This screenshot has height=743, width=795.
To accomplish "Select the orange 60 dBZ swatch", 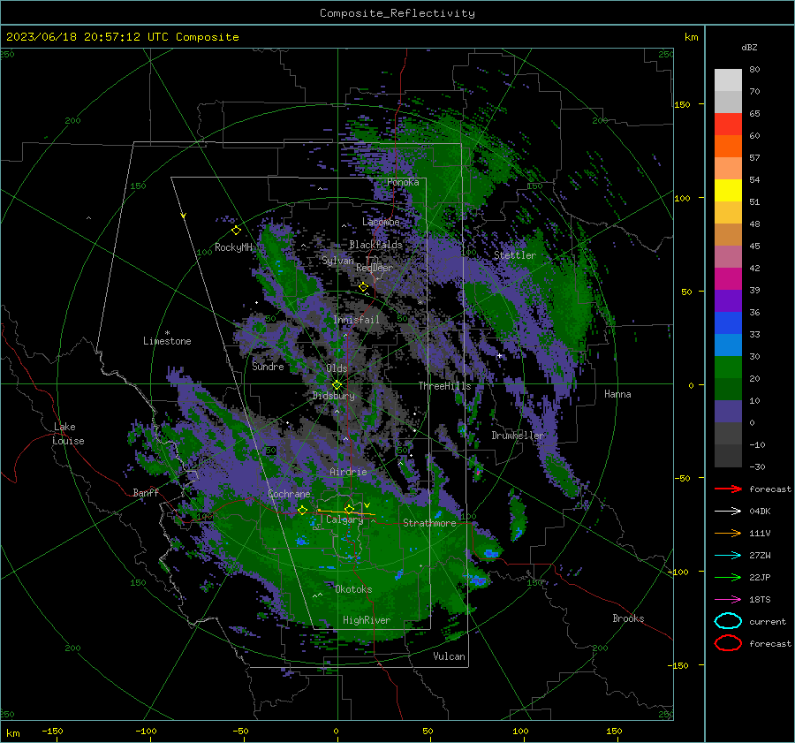I will [728, 147].
